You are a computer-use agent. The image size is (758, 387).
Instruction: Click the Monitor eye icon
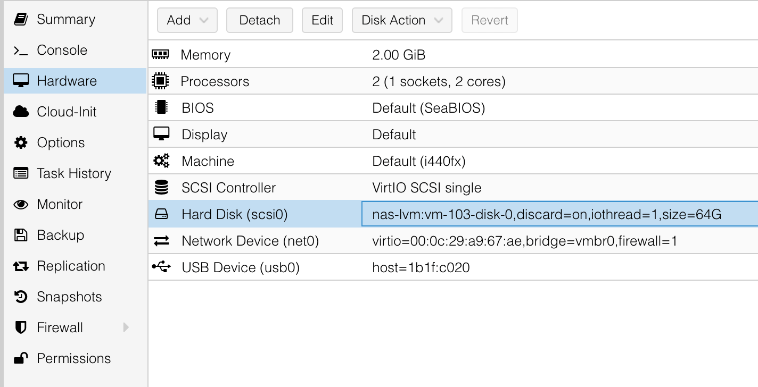(21, 205)
